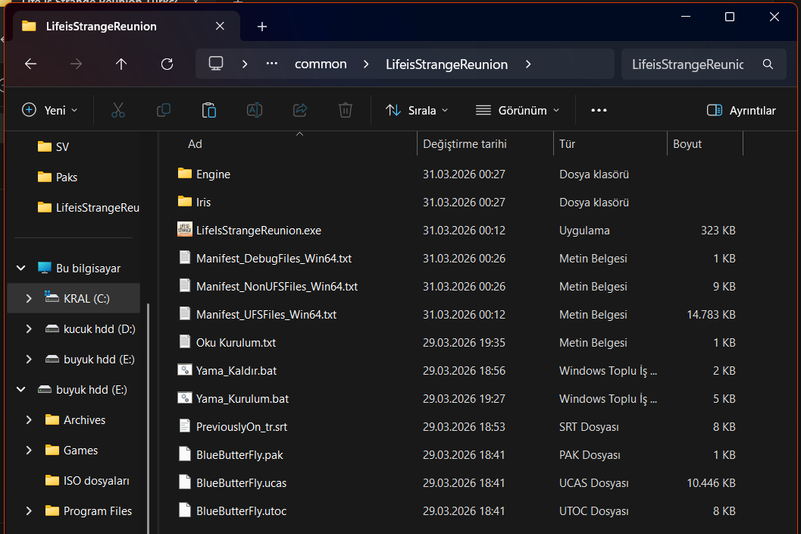
Task: Click the Share icon in toolbar
Action: tap(300, 110)
